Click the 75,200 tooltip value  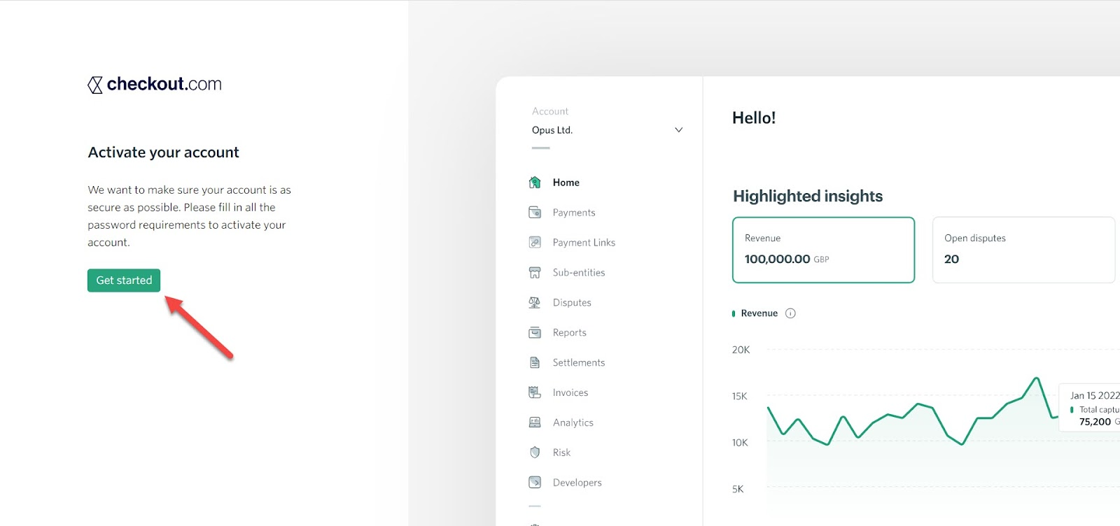1095,422
